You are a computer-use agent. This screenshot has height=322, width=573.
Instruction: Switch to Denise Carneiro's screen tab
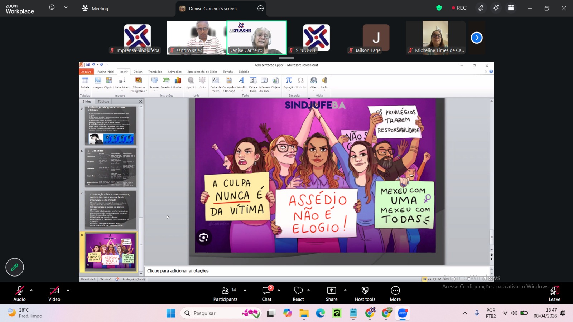click(213, 9)
